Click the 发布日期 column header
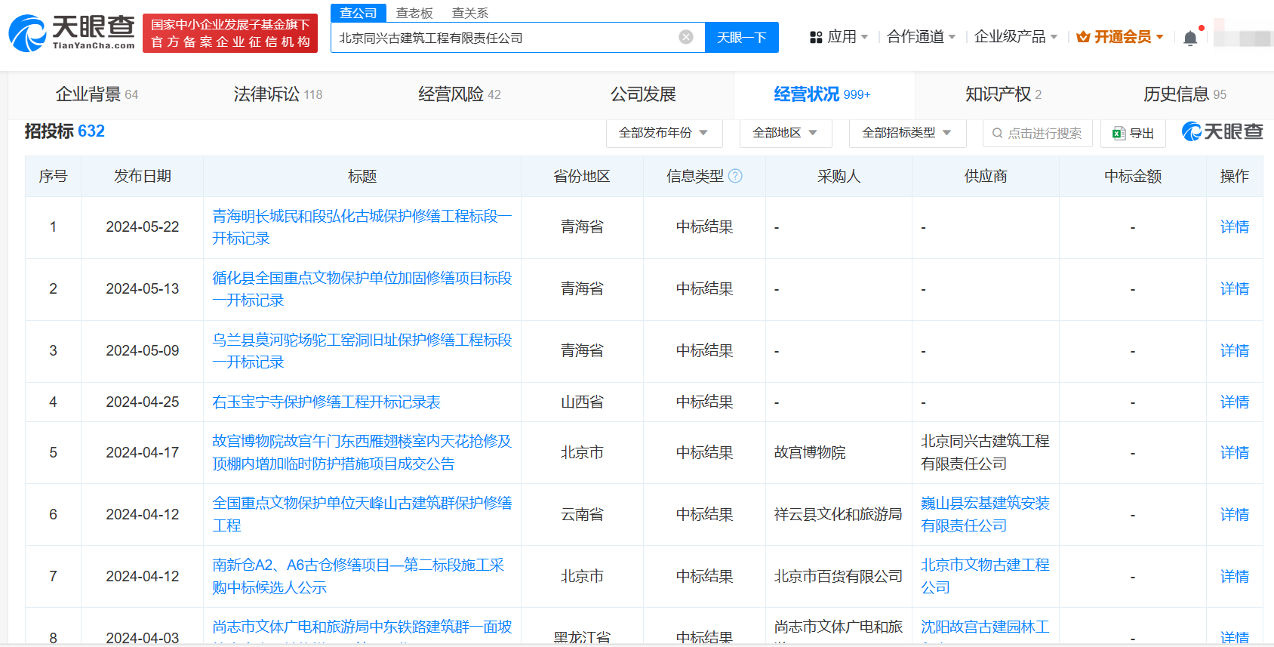The width and height of the screenshot is (1274, 647). [x=143, y=176]
